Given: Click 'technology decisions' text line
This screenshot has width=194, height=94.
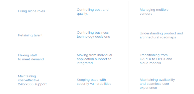Looking at the screenshot, I should click(x=93, y=37).
